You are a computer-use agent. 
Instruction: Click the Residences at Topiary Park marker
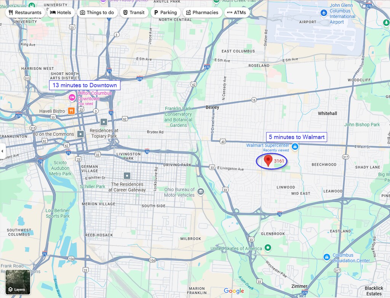pos(104,122)
